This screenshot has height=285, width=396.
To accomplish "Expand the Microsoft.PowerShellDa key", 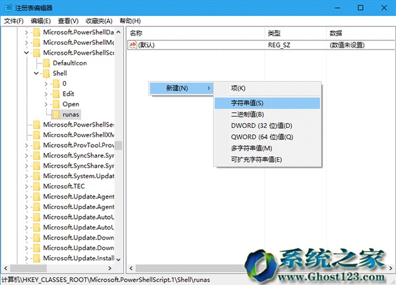I will (26, 32).
